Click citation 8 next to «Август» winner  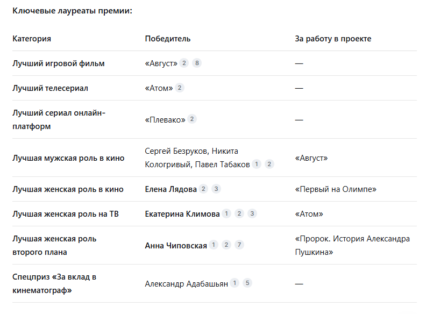[x=197, y=63]
